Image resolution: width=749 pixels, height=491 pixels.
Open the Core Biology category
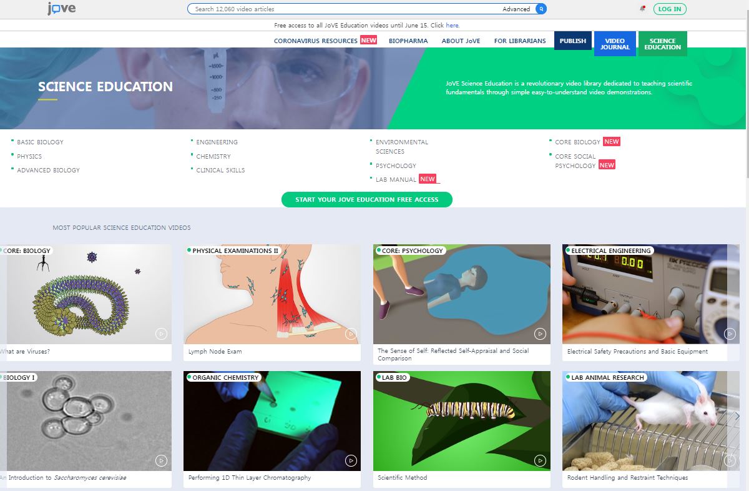click(x=577, y=142)
